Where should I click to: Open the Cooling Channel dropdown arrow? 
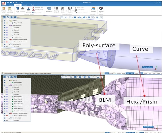tap(56, 13)
